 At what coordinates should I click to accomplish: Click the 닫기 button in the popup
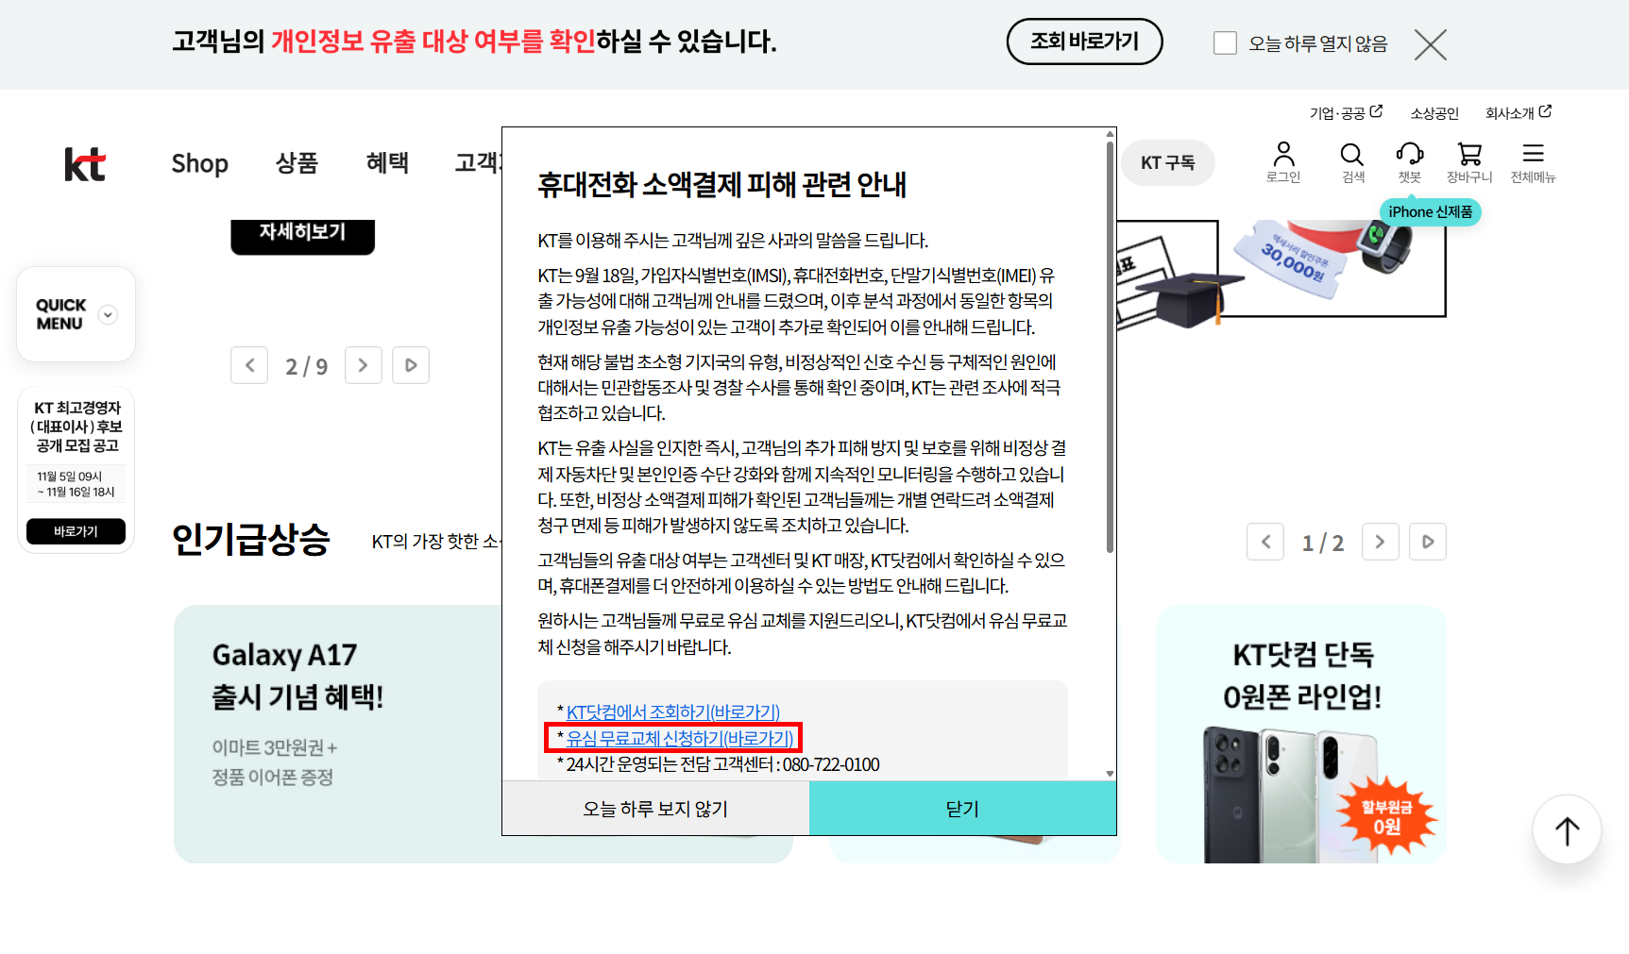[962, 809]
